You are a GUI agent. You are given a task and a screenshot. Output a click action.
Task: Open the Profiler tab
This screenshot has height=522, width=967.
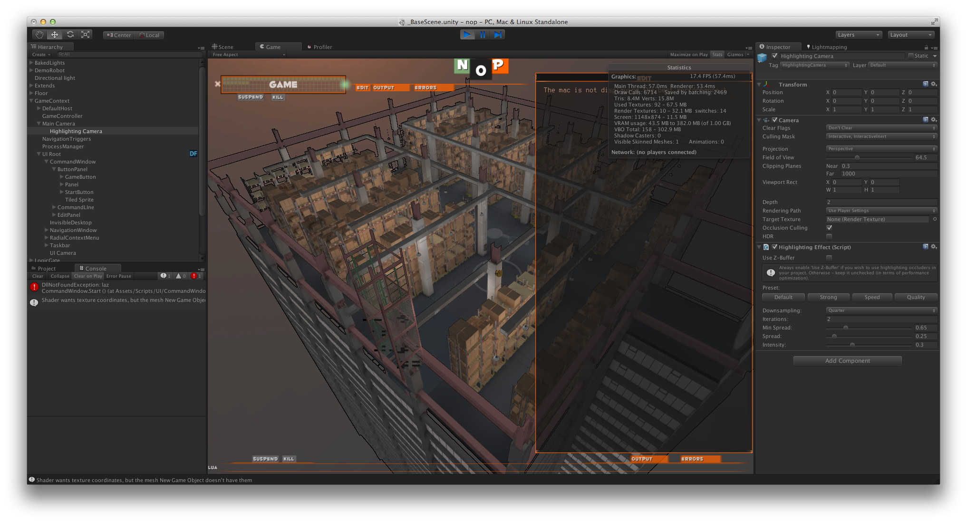tap(322, 47)
